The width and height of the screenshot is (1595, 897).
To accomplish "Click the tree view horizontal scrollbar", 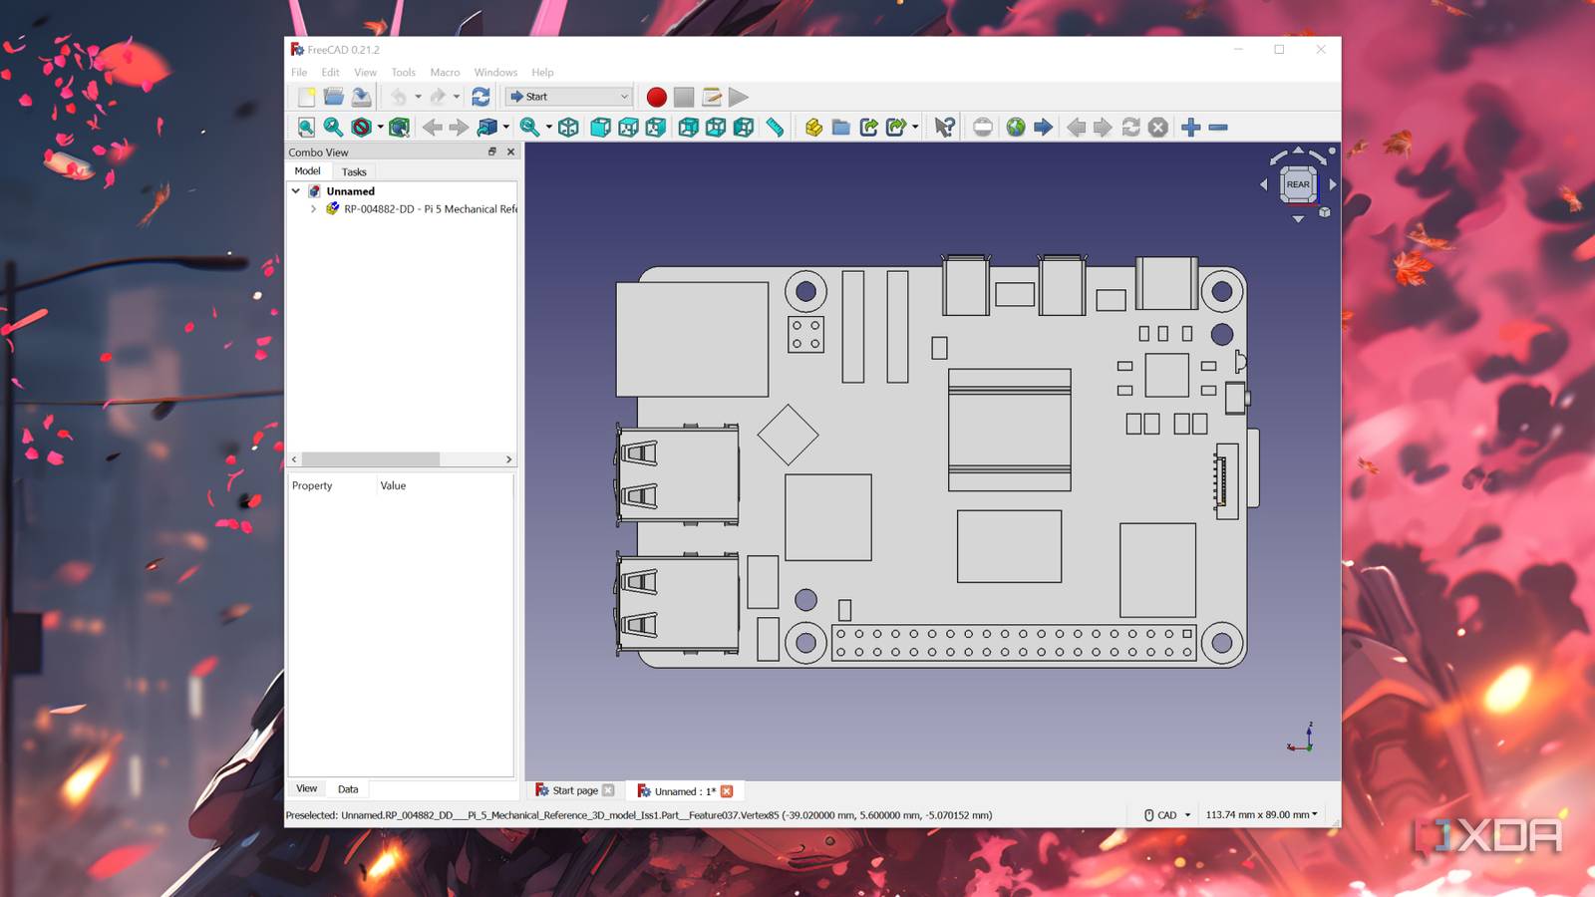I will (371, 459).
